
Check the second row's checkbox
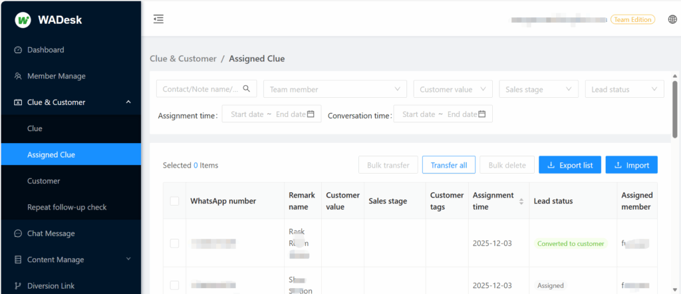(174, 285)
